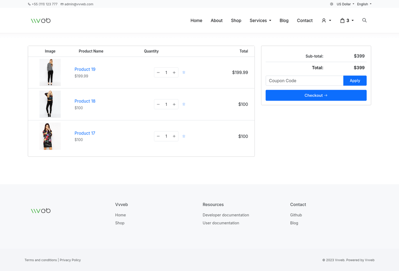Click the footer Vvveb logo
Screen dimensions: 399x271
coord(41,211)
